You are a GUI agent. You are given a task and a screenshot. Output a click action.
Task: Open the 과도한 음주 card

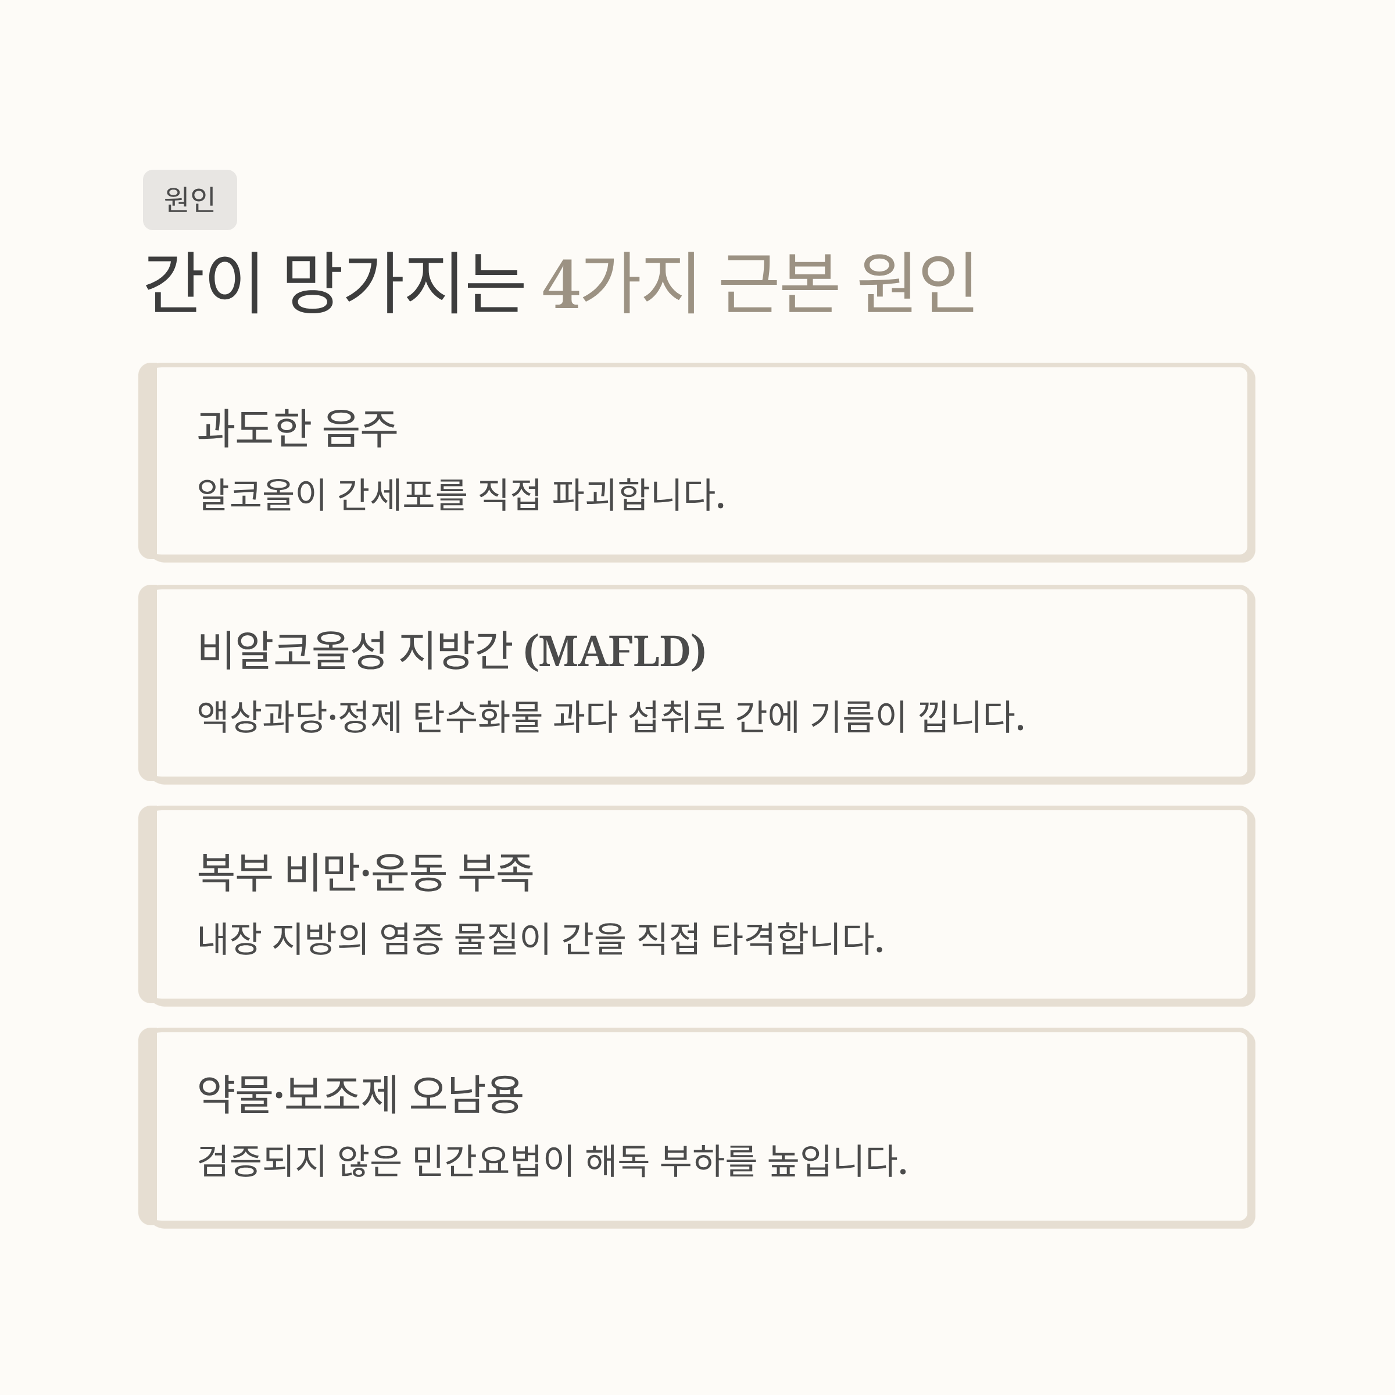click(697, 462)
